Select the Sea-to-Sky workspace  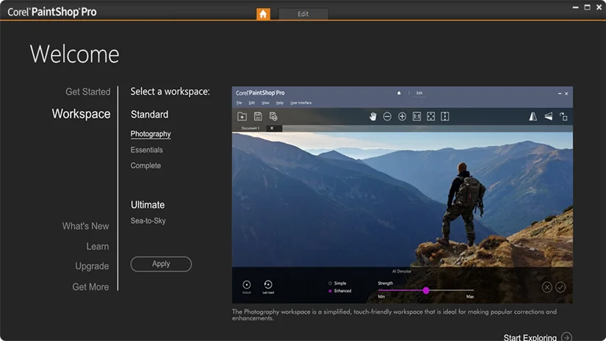(x=148, y=220)
